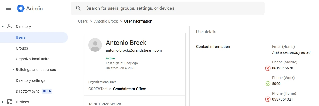Screen dimensions: 319x106
Task: Click the Email (Home) label
Action: tap(283, 47)
